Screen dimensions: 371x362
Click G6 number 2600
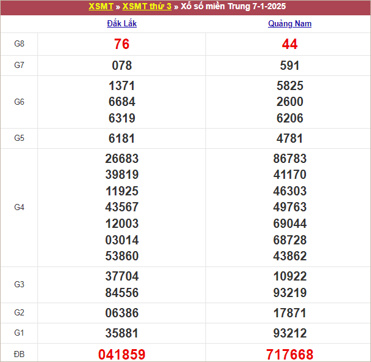(x=289, y=102)
